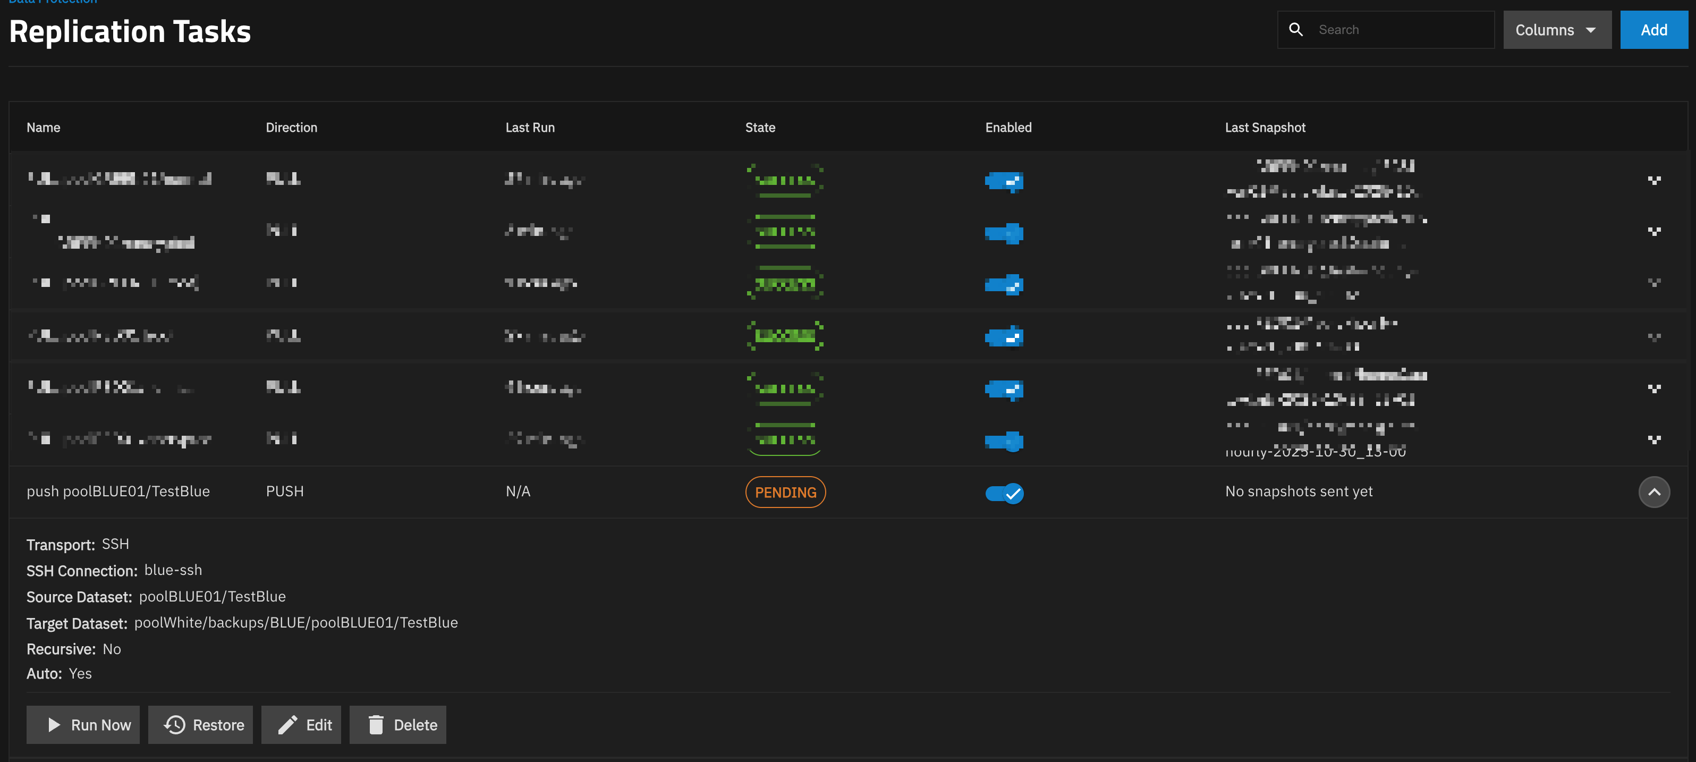
Task: Click the Edit pencil icon
Action: click(288, 724)
